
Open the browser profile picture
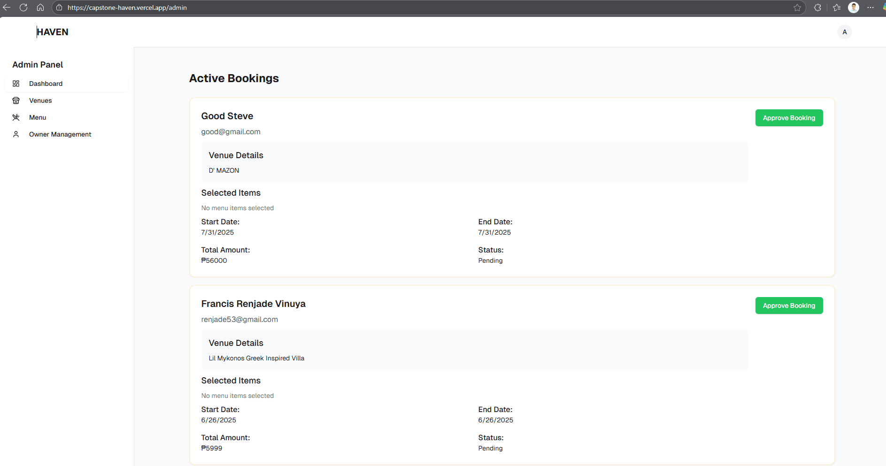click(x=854, y=8)
